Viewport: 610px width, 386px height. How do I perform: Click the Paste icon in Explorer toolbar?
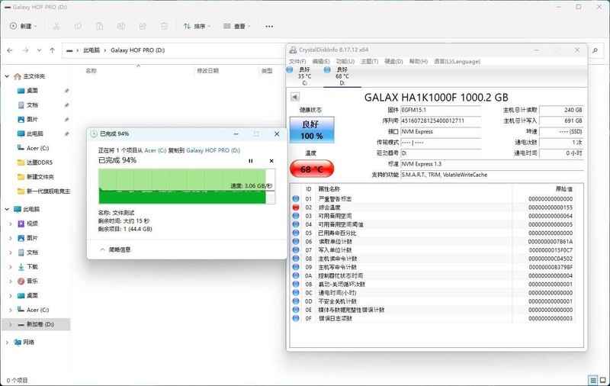pyautogui.click(x=100, y=26)
